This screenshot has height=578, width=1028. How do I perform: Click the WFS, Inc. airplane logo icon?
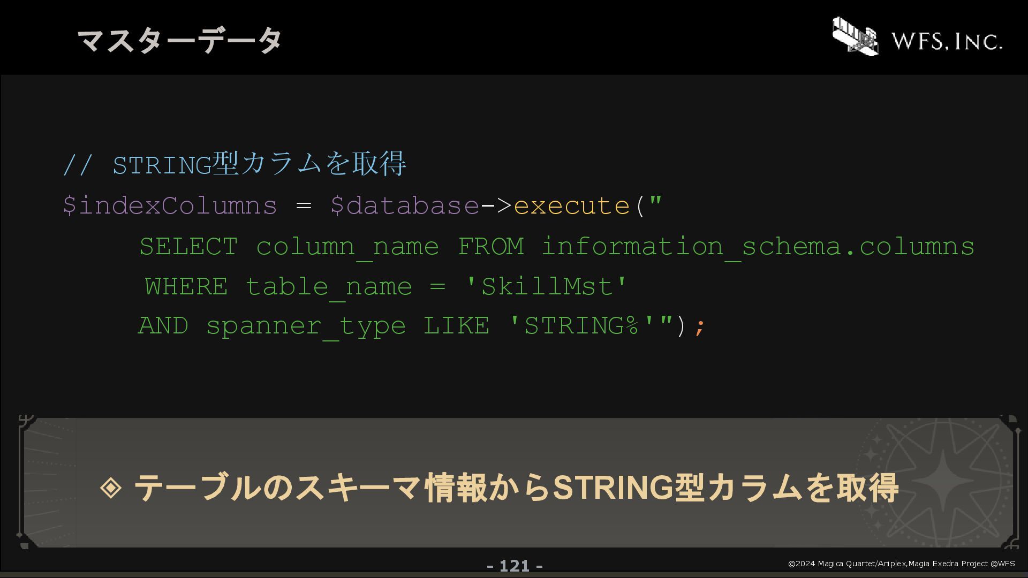855,36
